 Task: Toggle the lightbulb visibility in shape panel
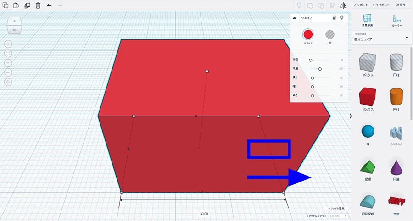coord(342,18)
